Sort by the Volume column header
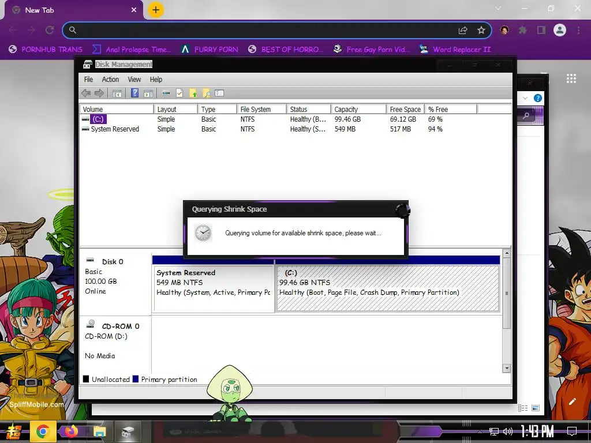Screen dimensions: 591x443 click(117, 109)
